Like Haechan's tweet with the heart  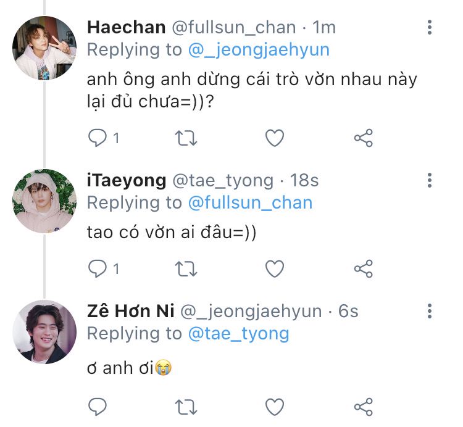pos(275,138)
